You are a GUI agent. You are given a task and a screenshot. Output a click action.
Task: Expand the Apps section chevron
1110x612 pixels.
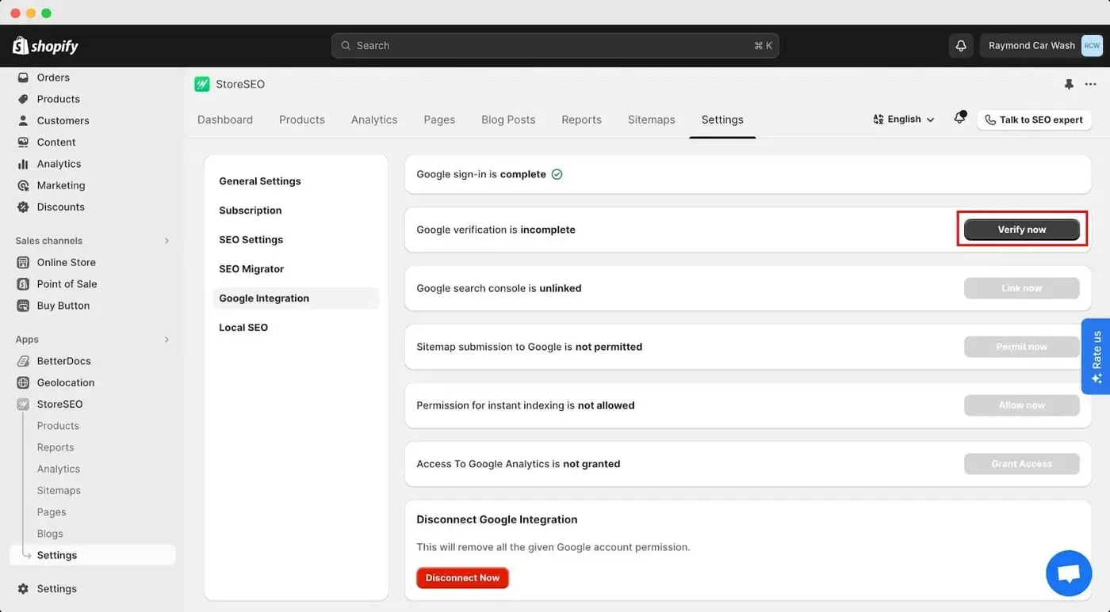166,340
